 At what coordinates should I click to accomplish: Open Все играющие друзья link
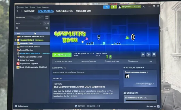click(x=145, y=84)
